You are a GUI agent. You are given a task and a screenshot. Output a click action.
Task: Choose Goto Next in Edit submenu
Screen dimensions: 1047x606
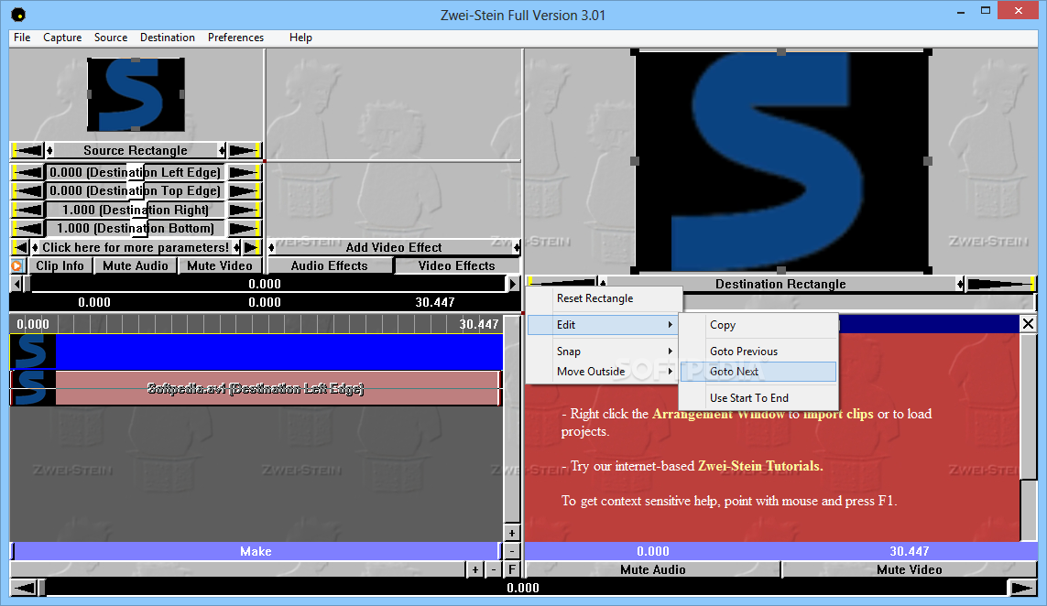point(758,371)
